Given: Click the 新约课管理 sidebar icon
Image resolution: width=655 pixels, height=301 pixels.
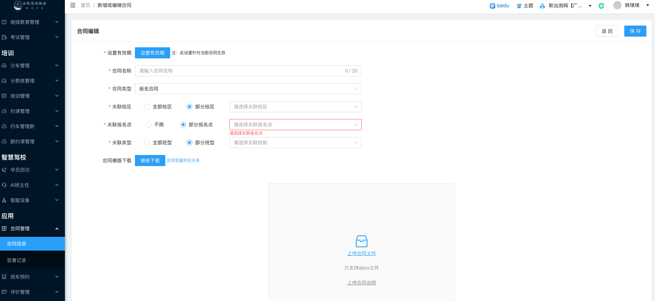Looking at the screenshot, I should [x=4, y=142].
